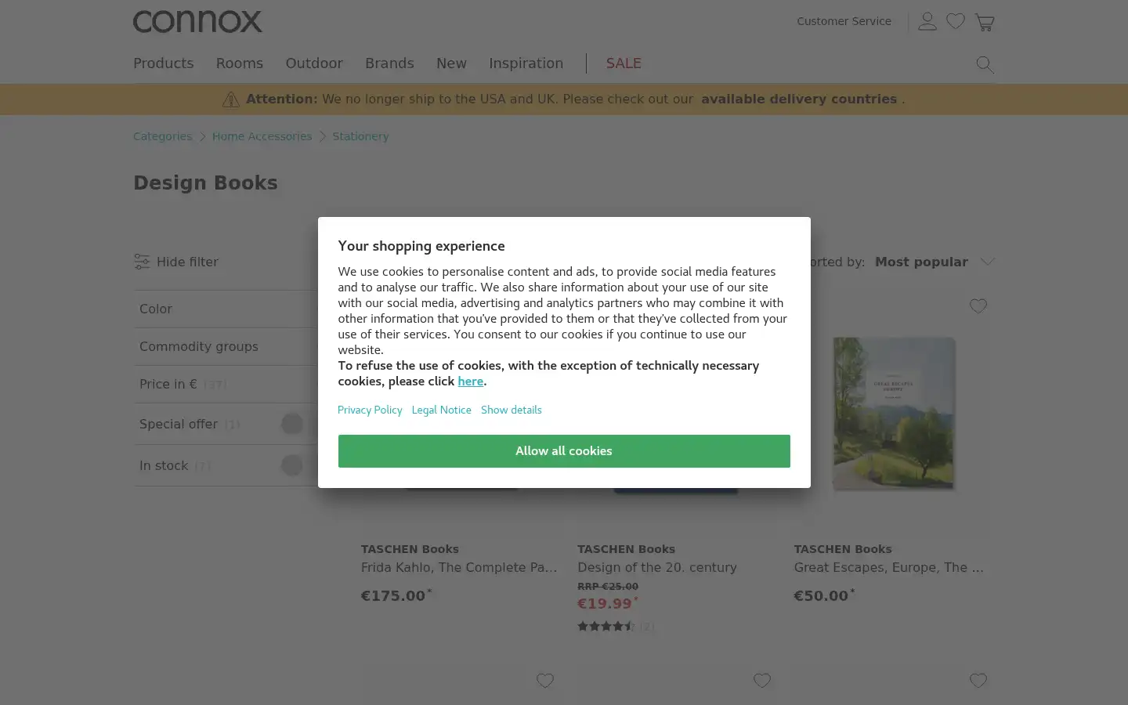The width and height of the screenshot is (1128, 705).
Task: Click the RRP €25.00 struck-through price
Action: (x=608, y=586)
